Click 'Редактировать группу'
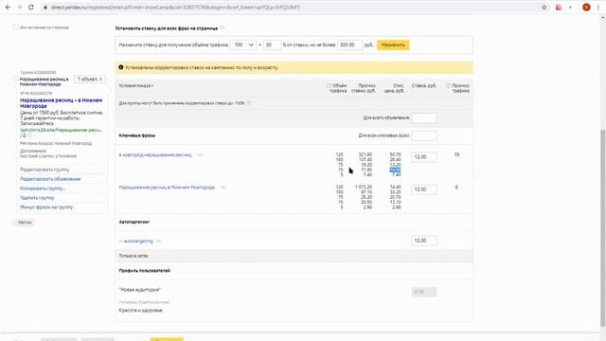 pos(45,170)
